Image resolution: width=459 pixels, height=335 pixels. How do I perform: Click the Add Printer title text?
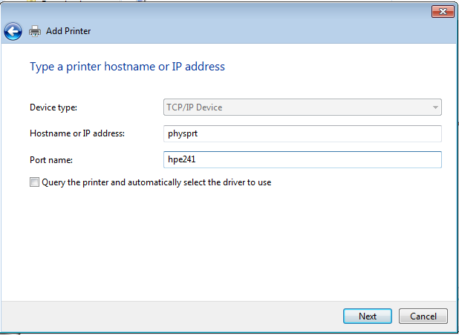[x=68, y=31]
